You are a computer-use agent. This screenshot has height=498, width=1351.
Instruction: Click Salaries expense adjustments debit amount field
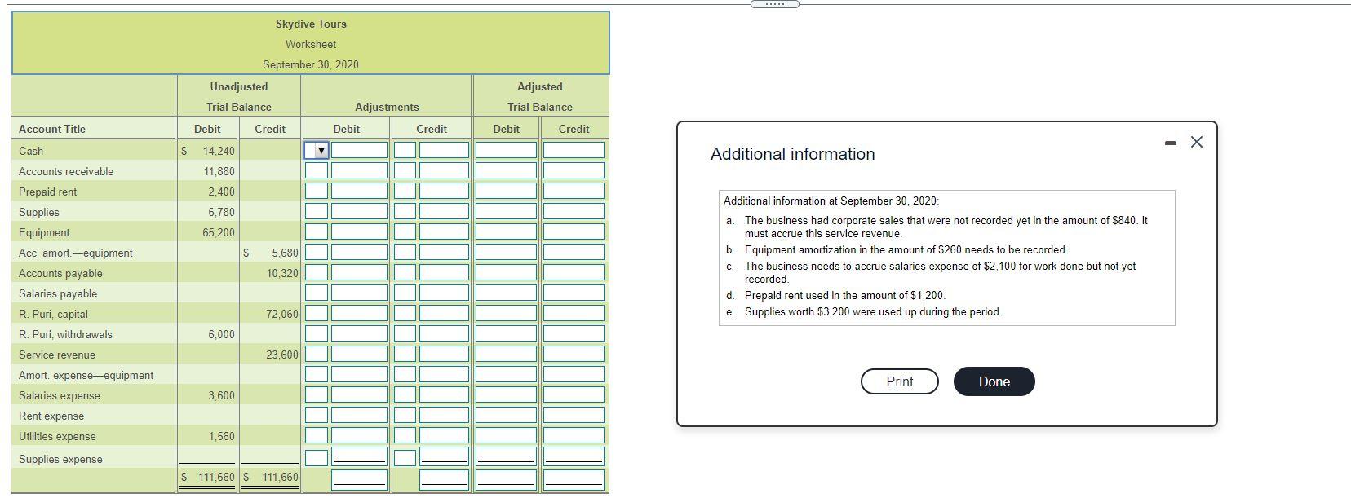(359, 394)
